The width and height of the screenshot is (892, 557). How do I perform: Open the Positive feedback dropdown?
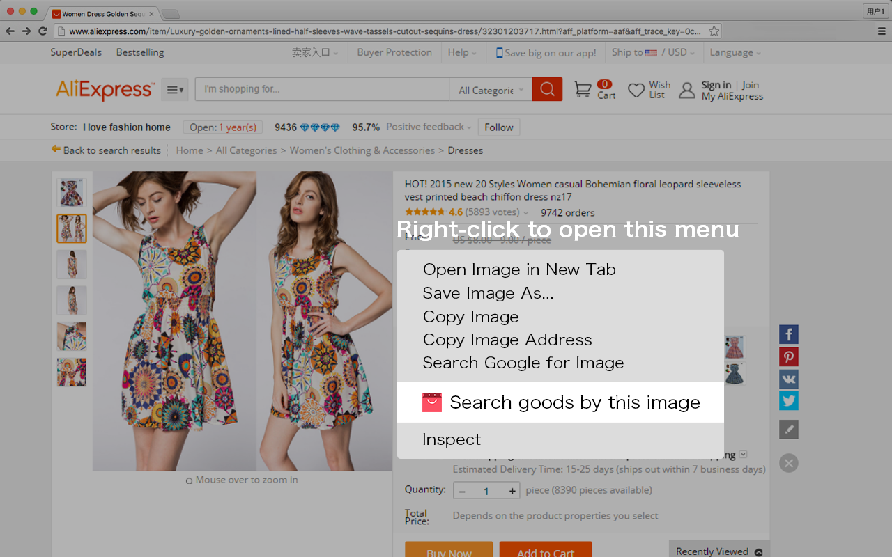(x=428, y=127)
